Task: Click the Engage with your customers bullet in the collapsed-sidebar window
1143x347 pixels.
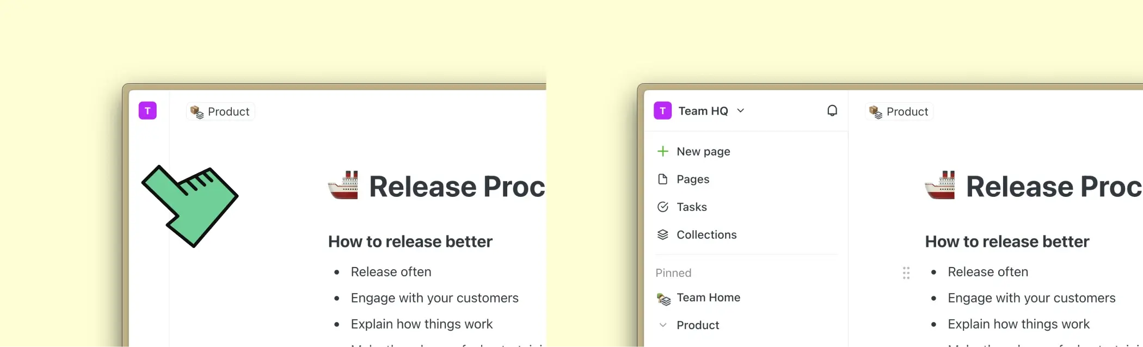Action: click(x=434, y=298)
